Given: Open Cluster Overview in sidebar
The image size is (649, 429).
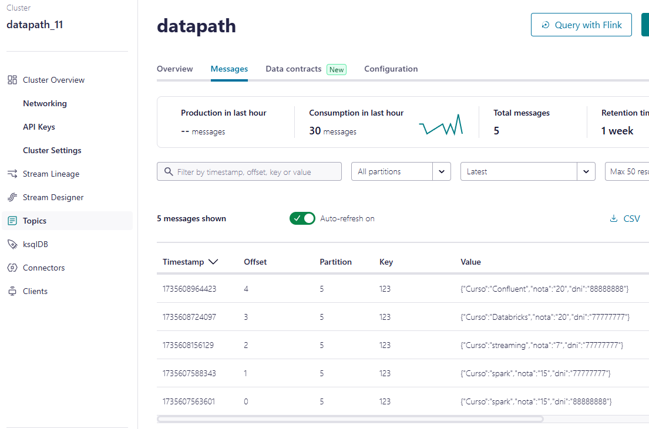Looking at the screenshot, I should 53,80.
